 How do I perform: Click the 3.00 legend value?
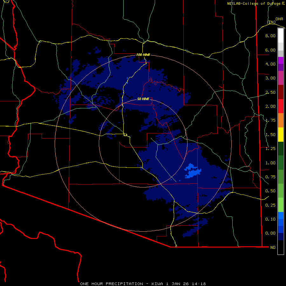pyautogui.click(x=270, y=78)
